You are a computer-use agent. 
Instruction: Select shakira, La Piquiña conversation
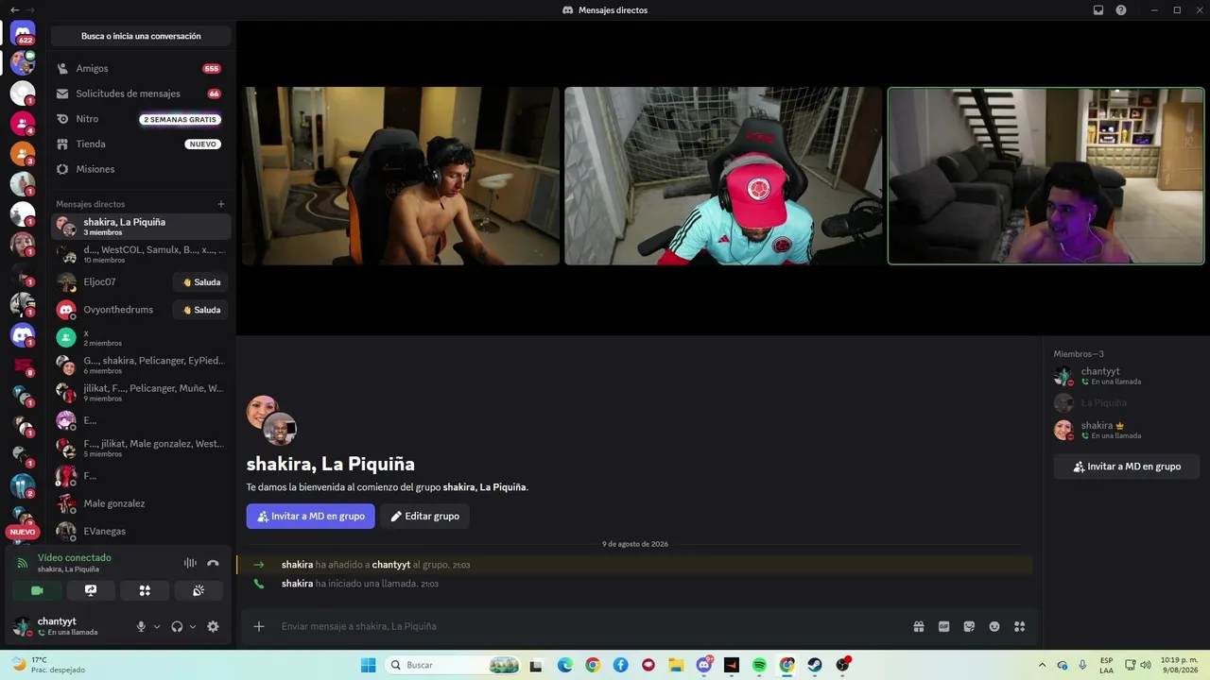click(141, 227)
